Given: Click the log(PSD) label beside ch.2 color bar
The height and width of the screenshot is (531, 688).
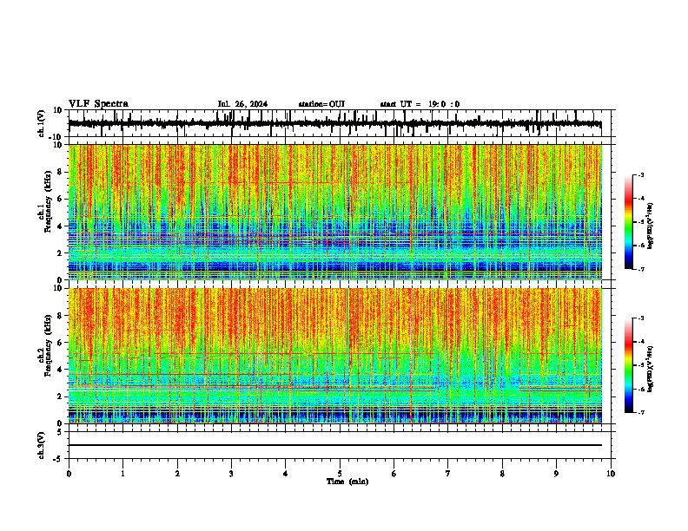Looking at the screenshot, I should 650,369.
